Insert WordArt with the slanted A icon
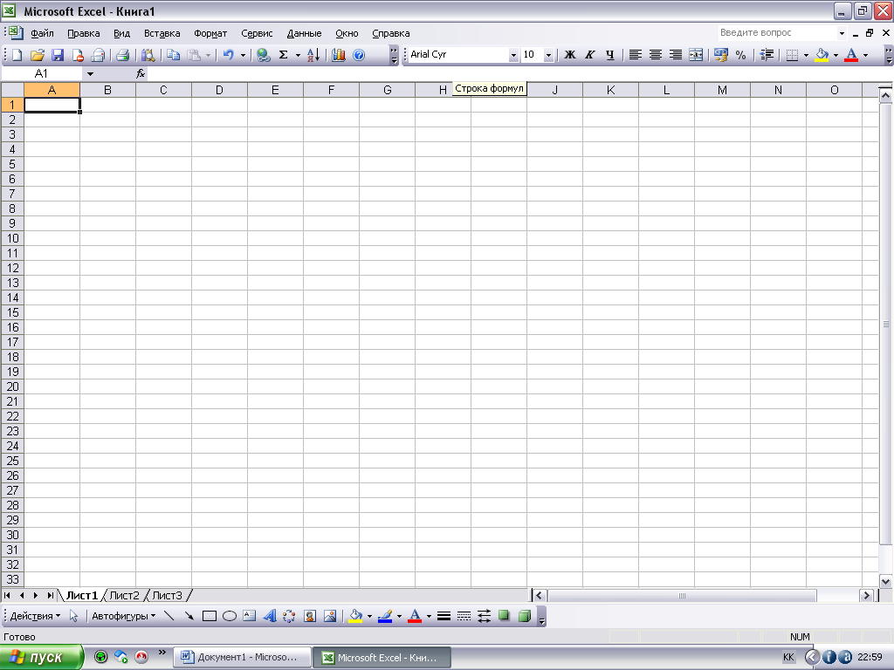Viewport: 894px width, 670px height. coord(270,616)
